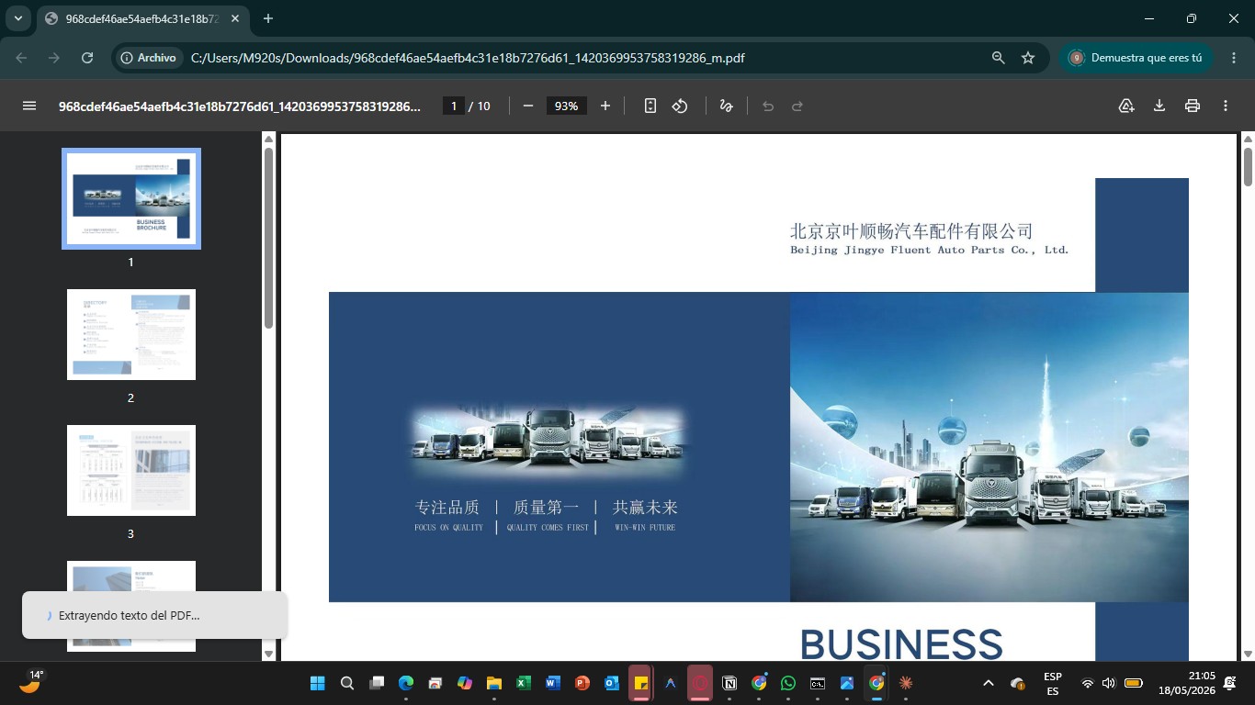1255x705 pixels.
Task: Go forward in browser history
Action: point(54,58)
